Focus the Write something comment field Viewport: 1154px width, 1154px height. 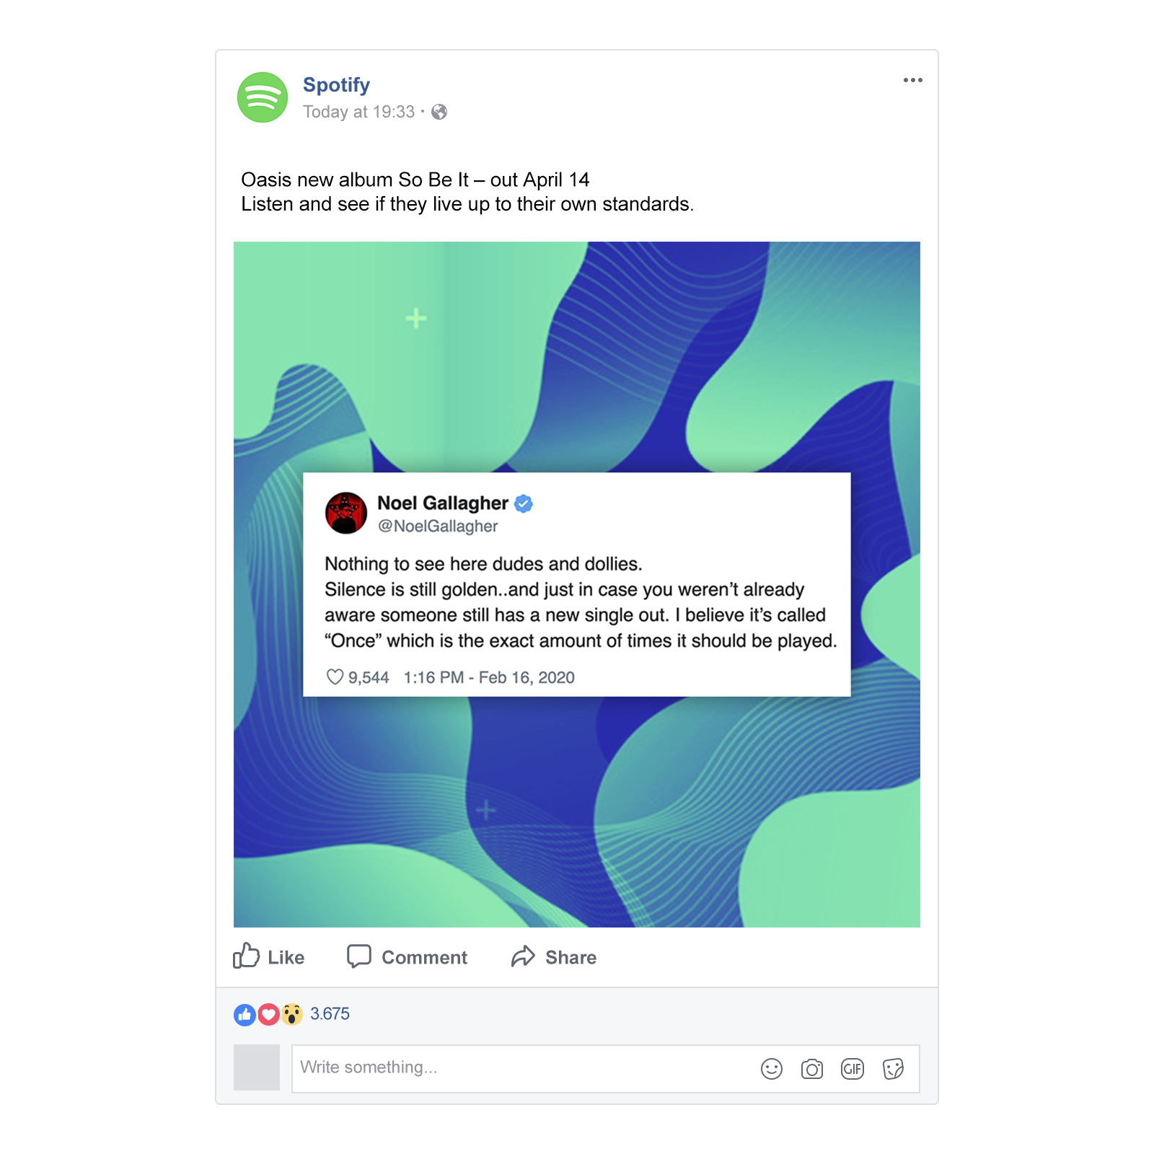pyautogui.click(x=519, y=1068)
